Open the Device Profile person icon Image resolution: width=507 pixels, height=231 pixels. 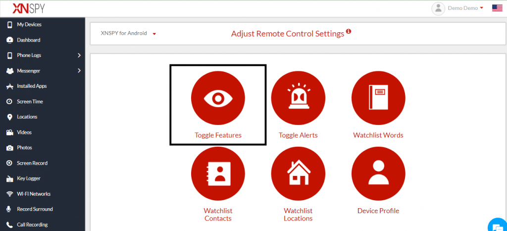click(378, 173)
